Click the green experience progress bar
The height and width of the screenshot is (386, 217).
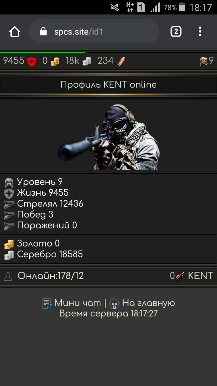(42, 52)
